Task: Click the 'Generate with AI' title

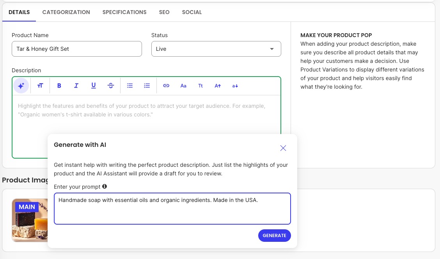Action: pyautogui.click(x=80, y=145)
